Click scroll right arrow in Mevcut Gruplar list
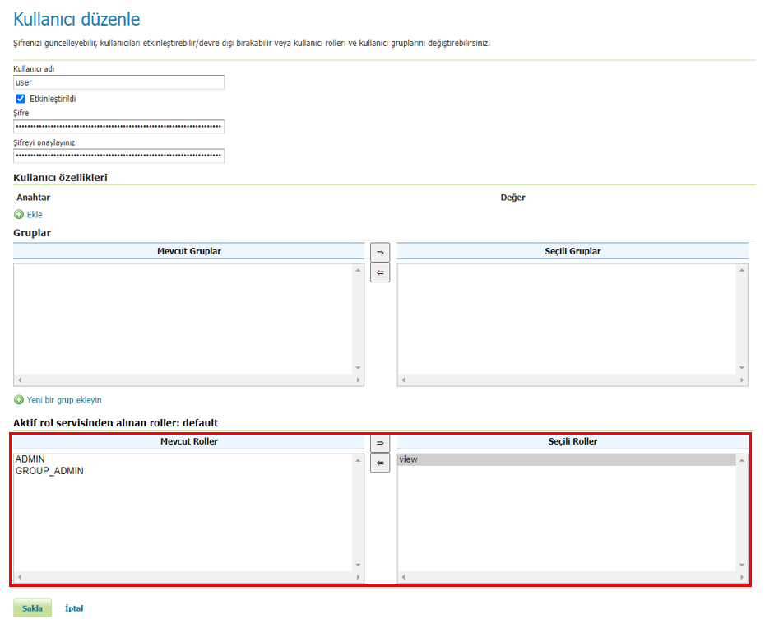774x624 pixels. click(x=359, y=380)
